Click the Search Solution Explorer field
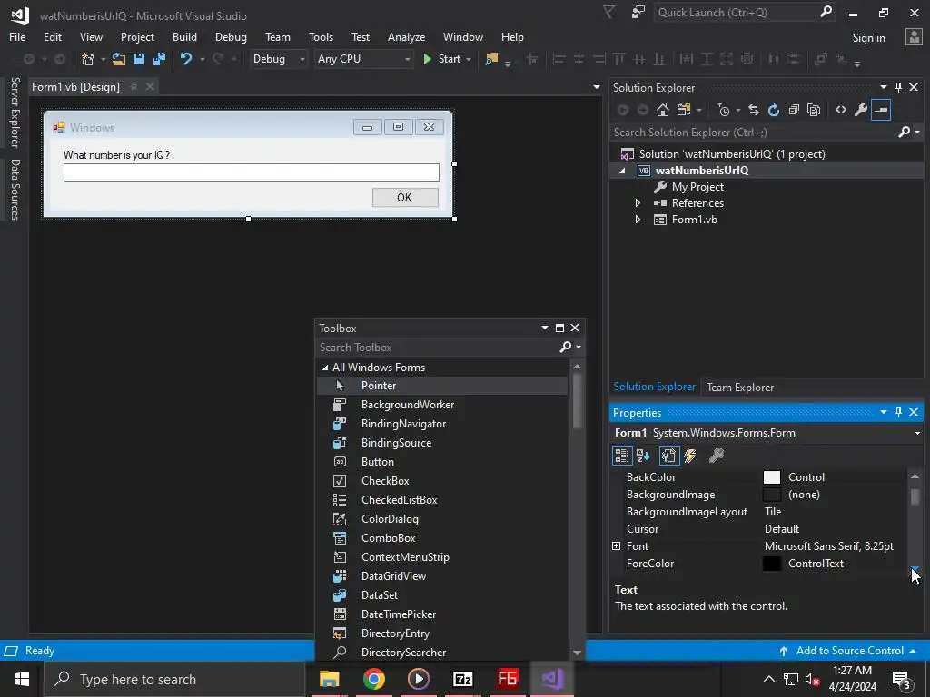Viewport: 930px width, 697px height. coord(754,133)
